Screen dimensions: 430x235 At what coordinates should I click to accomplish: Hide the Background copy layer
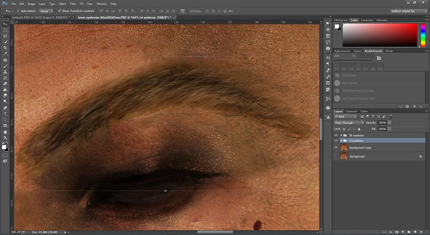(x=336, y=148)
